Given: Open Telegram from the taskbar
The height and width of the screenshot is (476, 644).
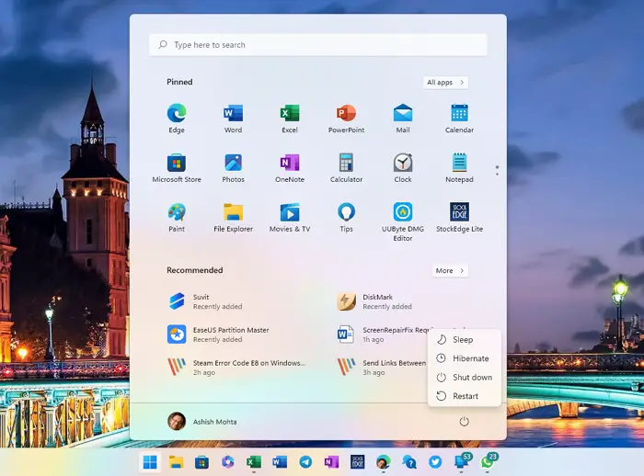Looking at the screenshot, I should click(305, 462).
